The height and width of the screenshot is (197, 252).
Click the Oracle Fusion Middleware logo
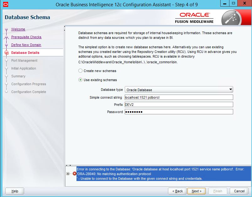coord(194,18)
